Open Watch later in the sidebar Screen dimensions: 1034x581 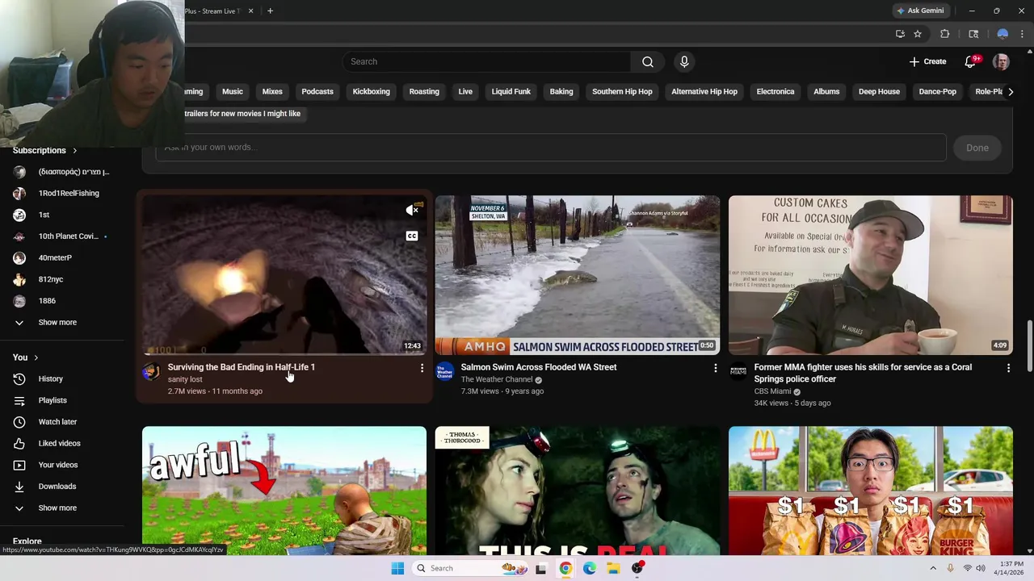[x=57, y=421]
